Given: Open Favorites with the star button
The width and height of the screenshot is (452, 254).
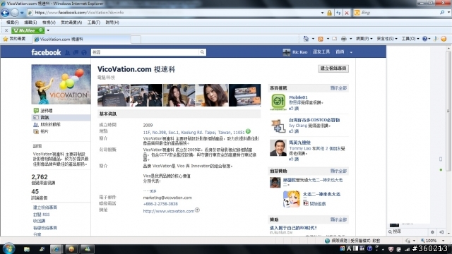Looking at the screenshot, I should pos(14,39).
